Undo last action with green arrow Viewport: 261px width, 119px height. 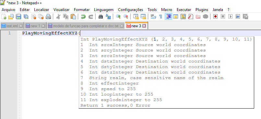83,17
